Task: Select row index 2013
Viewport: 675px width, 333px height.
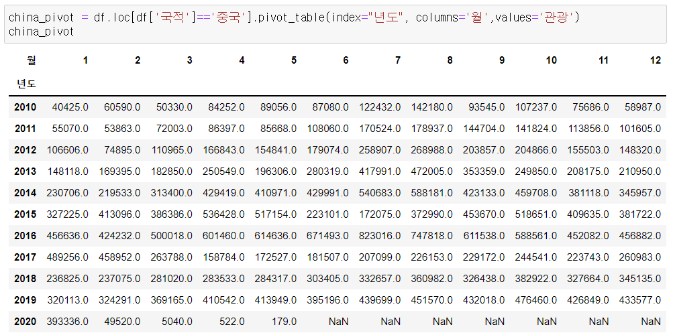Action: tap(25, 172)
